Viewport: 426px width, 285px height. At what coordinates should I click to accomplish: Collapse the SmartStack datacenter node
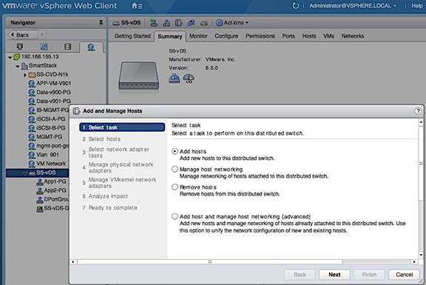tap(18, 66)
